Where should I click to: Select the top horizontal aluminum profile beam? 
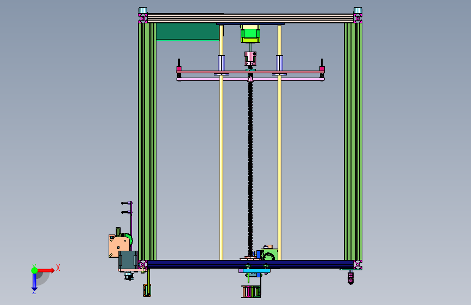pyautogui.click(x=250, y=18)
